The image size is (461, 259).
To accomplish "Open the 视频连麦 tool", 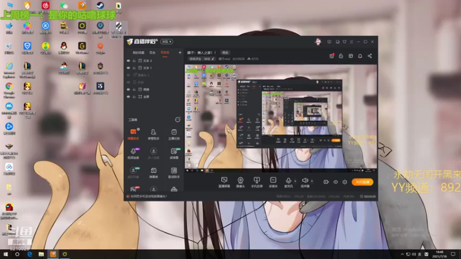I will pos(133,153).
